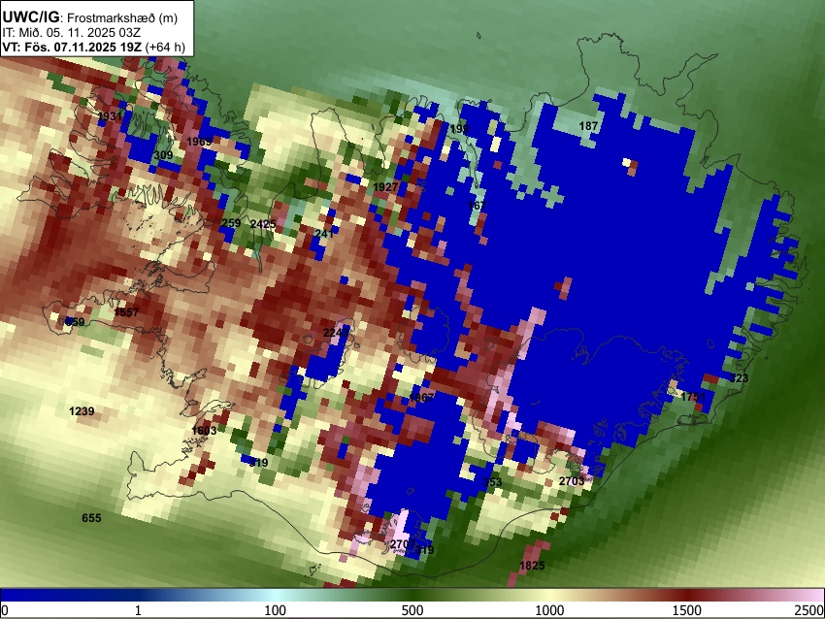Click the 2703 value label
The width and height of the screenshot is (825, 619).
point(572,481)
